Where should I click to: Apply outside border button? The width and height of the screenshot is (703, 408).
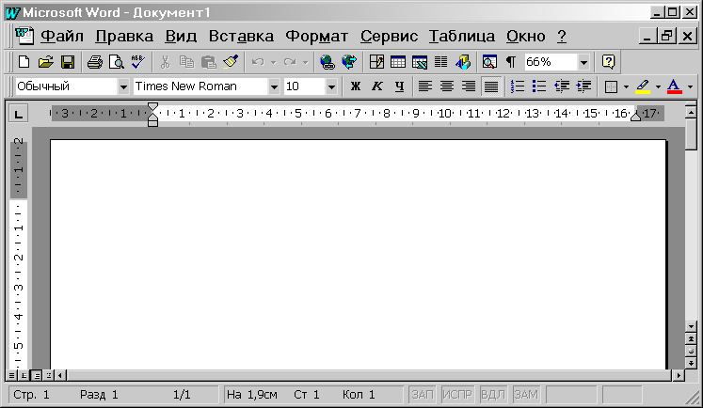611,86
